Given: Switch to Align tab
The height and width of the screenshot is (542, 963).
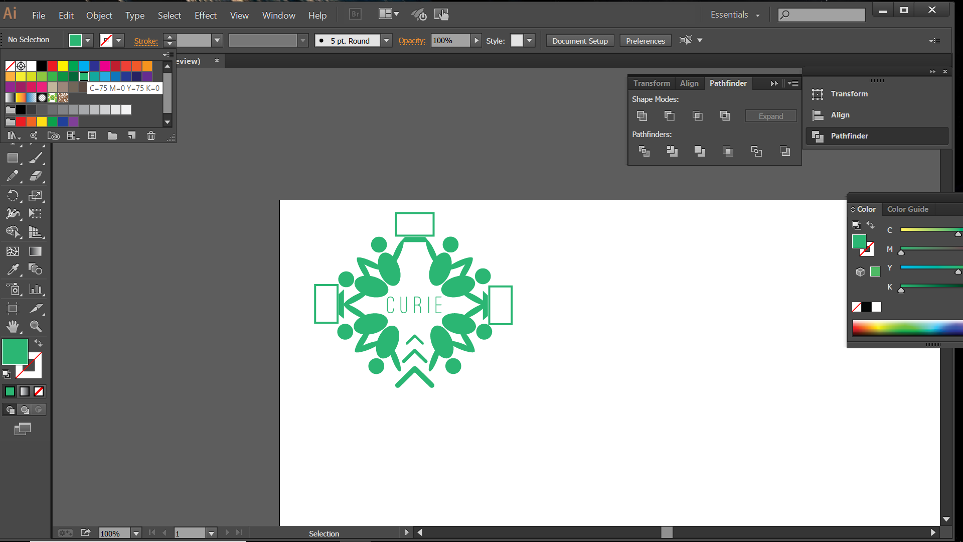Looking at the screenshot, I should point(689,83).
